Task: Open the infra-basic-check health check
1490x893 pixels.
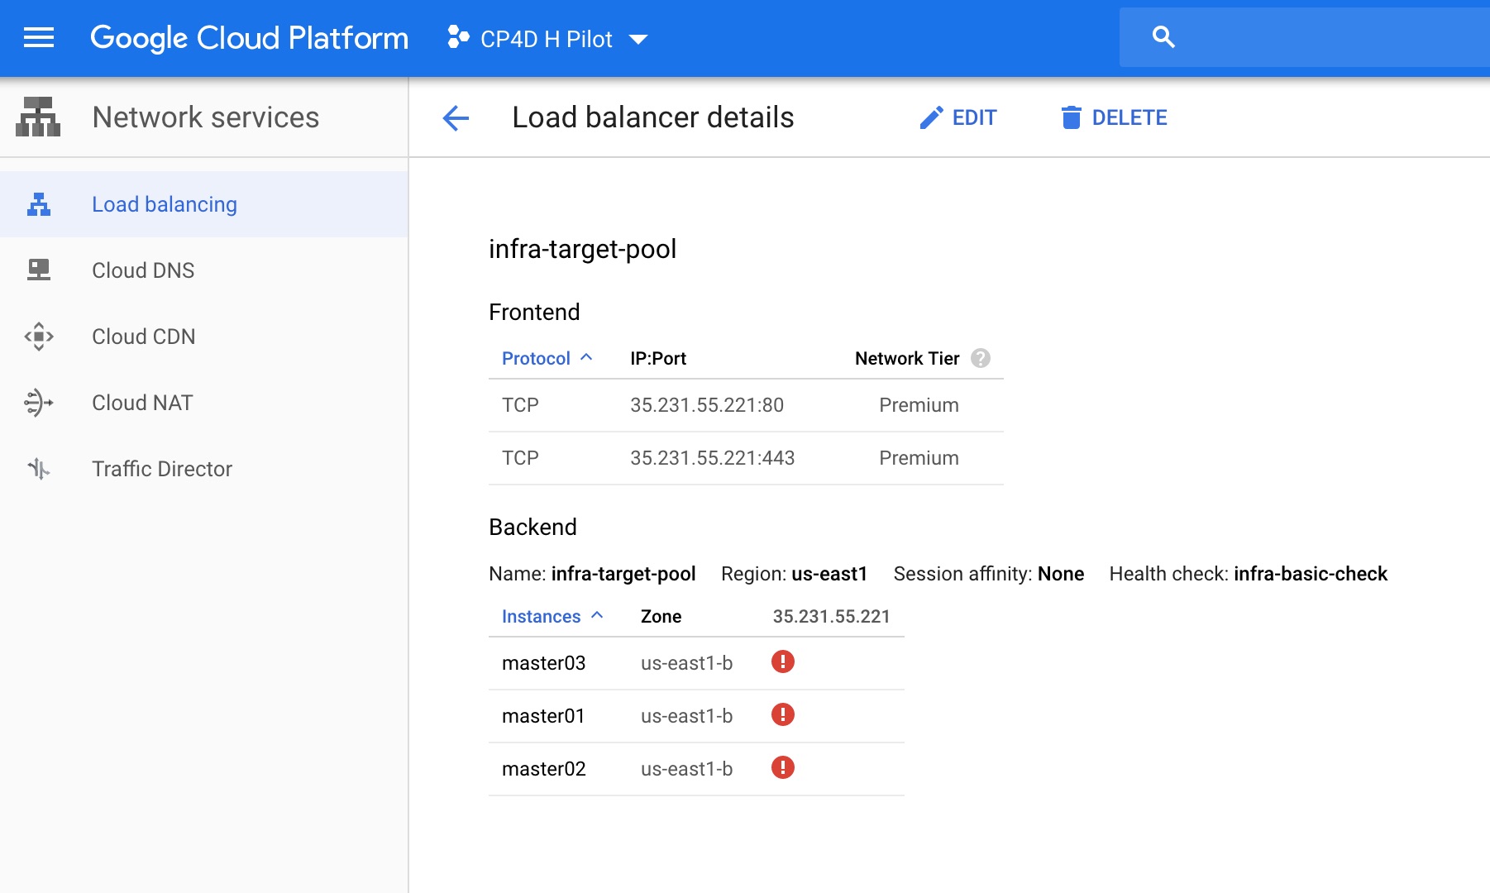Action: [x=1311, y=574]
